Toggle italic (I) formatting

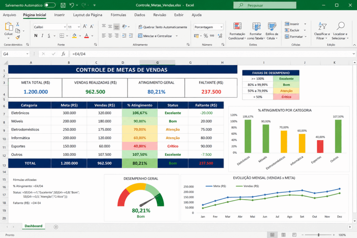(42, 36)
